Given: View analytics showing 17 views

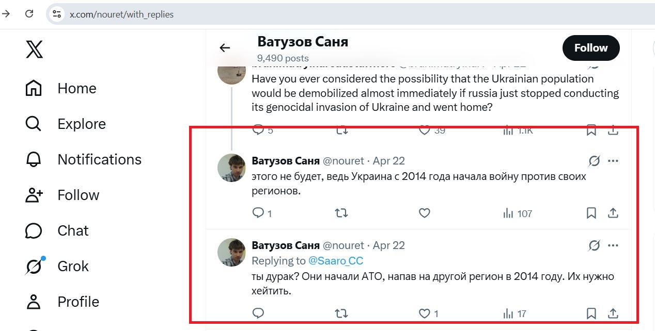Looking at the screenshot, I should (514, 313).
